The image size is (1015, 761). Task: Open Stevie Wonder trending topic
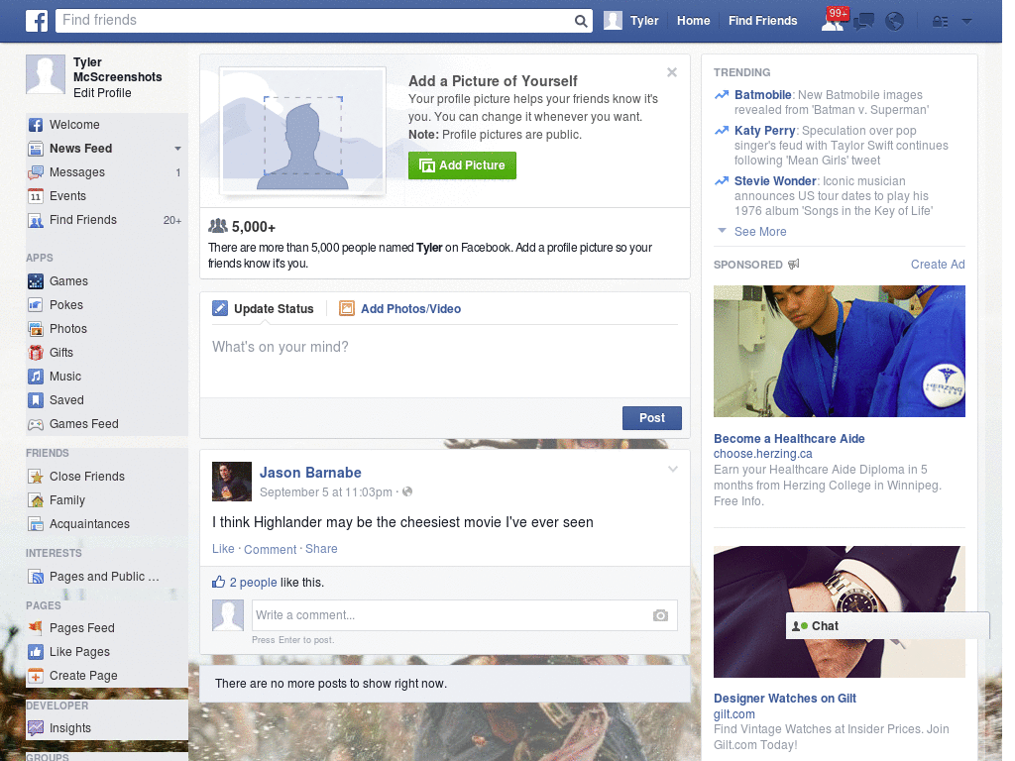[775, 181]
